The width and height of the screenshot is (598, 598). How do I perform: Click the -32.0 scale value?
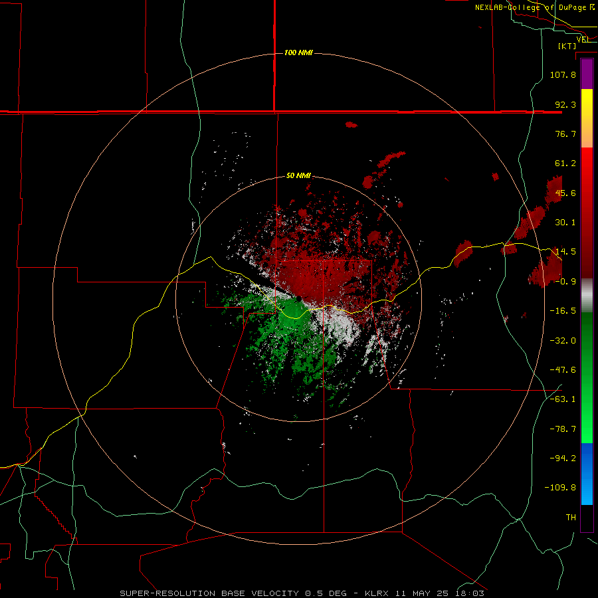pos(563,341)
